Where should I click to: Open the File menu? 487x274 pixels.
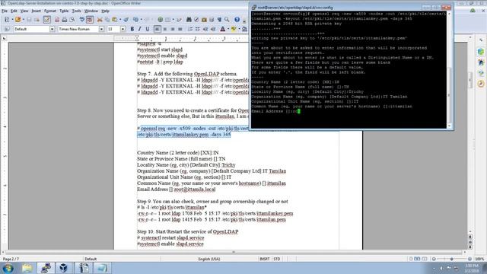click(x=5, y=11)
